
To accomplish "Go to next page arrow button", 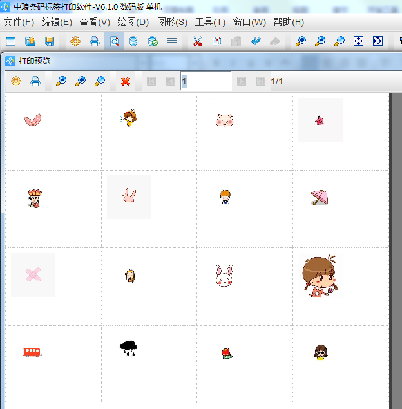I will click(x=242, y=81).
